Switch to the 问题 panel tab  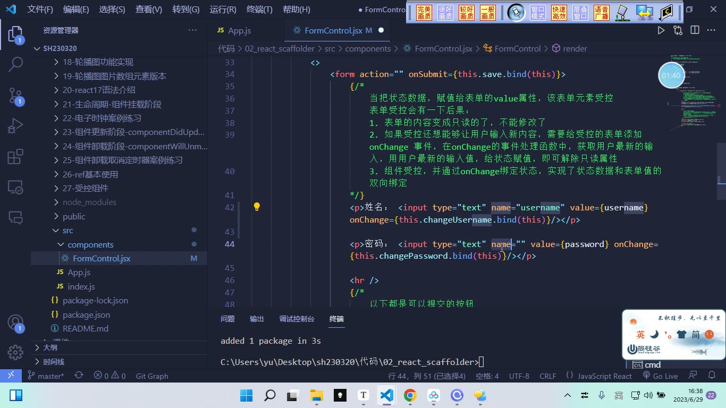pos(227,319)
